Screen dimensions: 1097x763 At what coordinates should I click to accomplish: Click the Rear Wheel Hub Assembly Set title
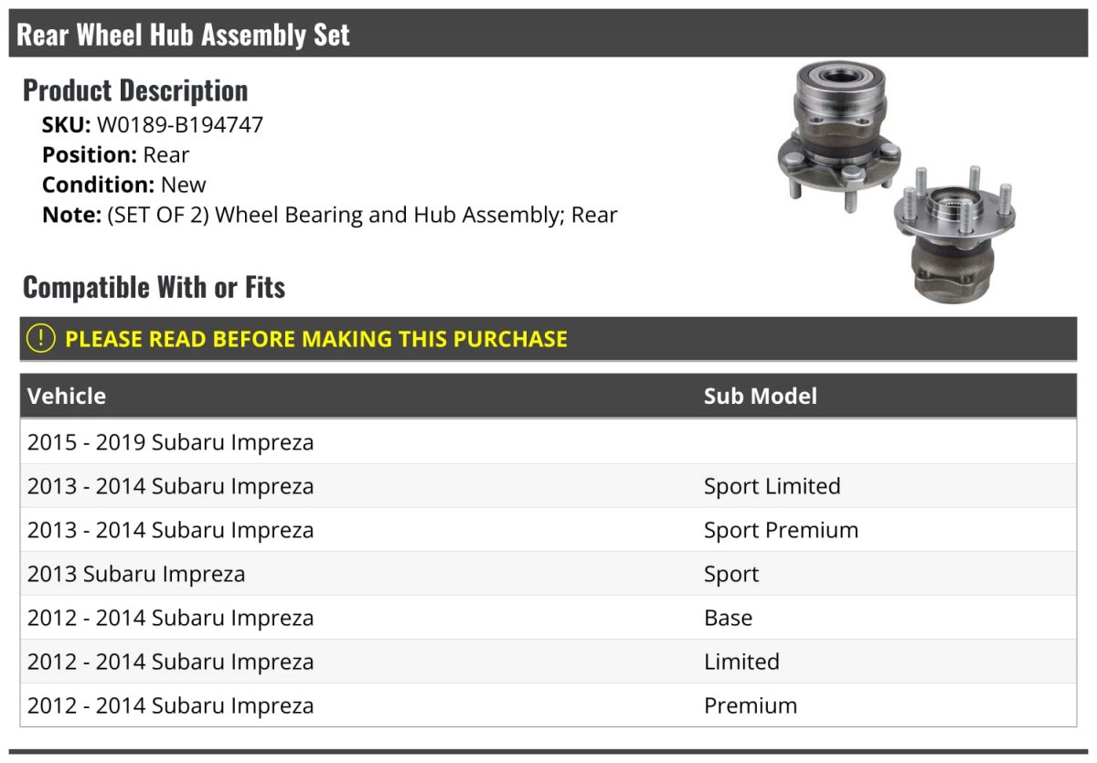(183, 35)
